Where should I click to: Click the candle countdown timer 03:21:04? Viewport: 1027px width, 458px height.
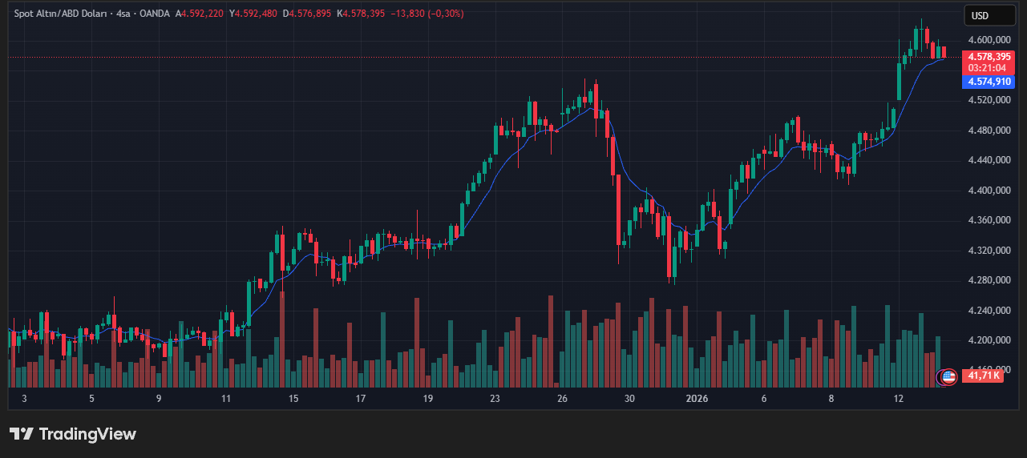[x=989, y=68]
